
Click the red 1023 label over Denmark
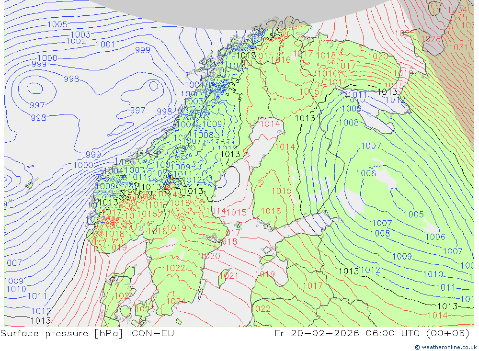pos(145,309)
